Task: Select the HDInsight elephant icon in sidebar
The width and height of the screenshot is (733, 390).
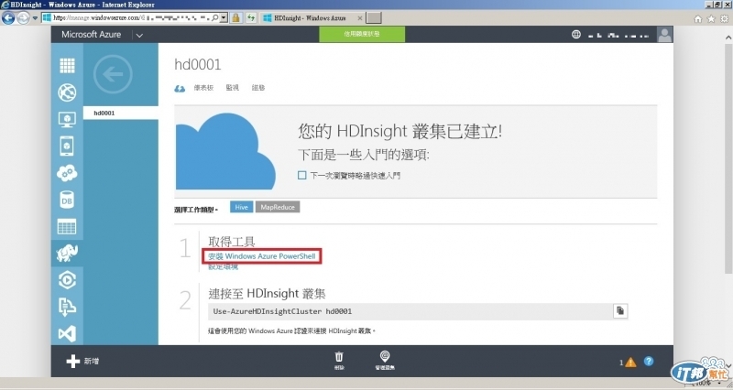Action: (x=67, y=254)
